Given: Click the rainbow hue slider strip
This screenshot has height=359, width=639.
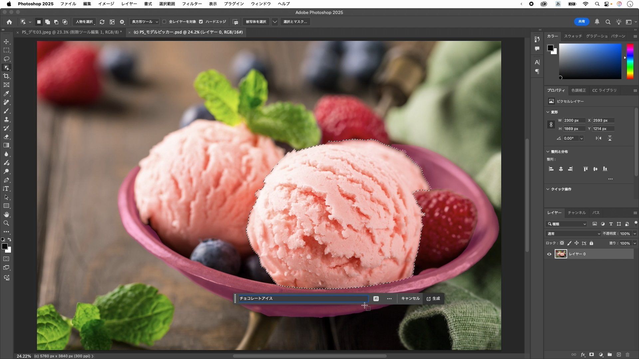Looking at the screenshot, I should 630,61.
